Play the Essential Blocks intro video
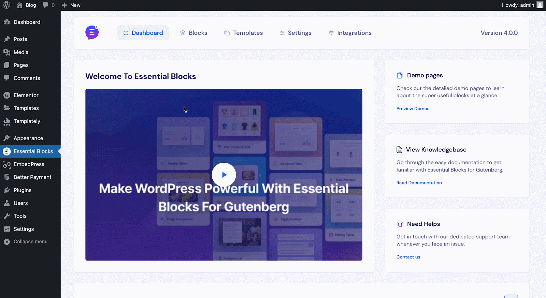 tap(224, 175)
